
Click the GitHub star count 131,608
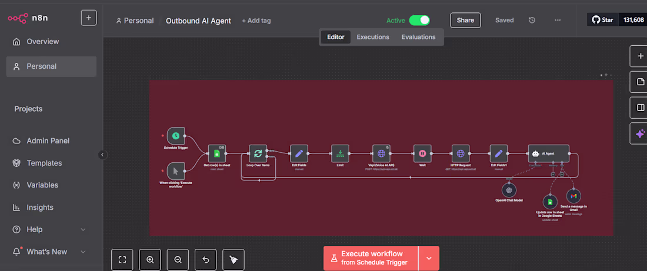tap(633, 20)
